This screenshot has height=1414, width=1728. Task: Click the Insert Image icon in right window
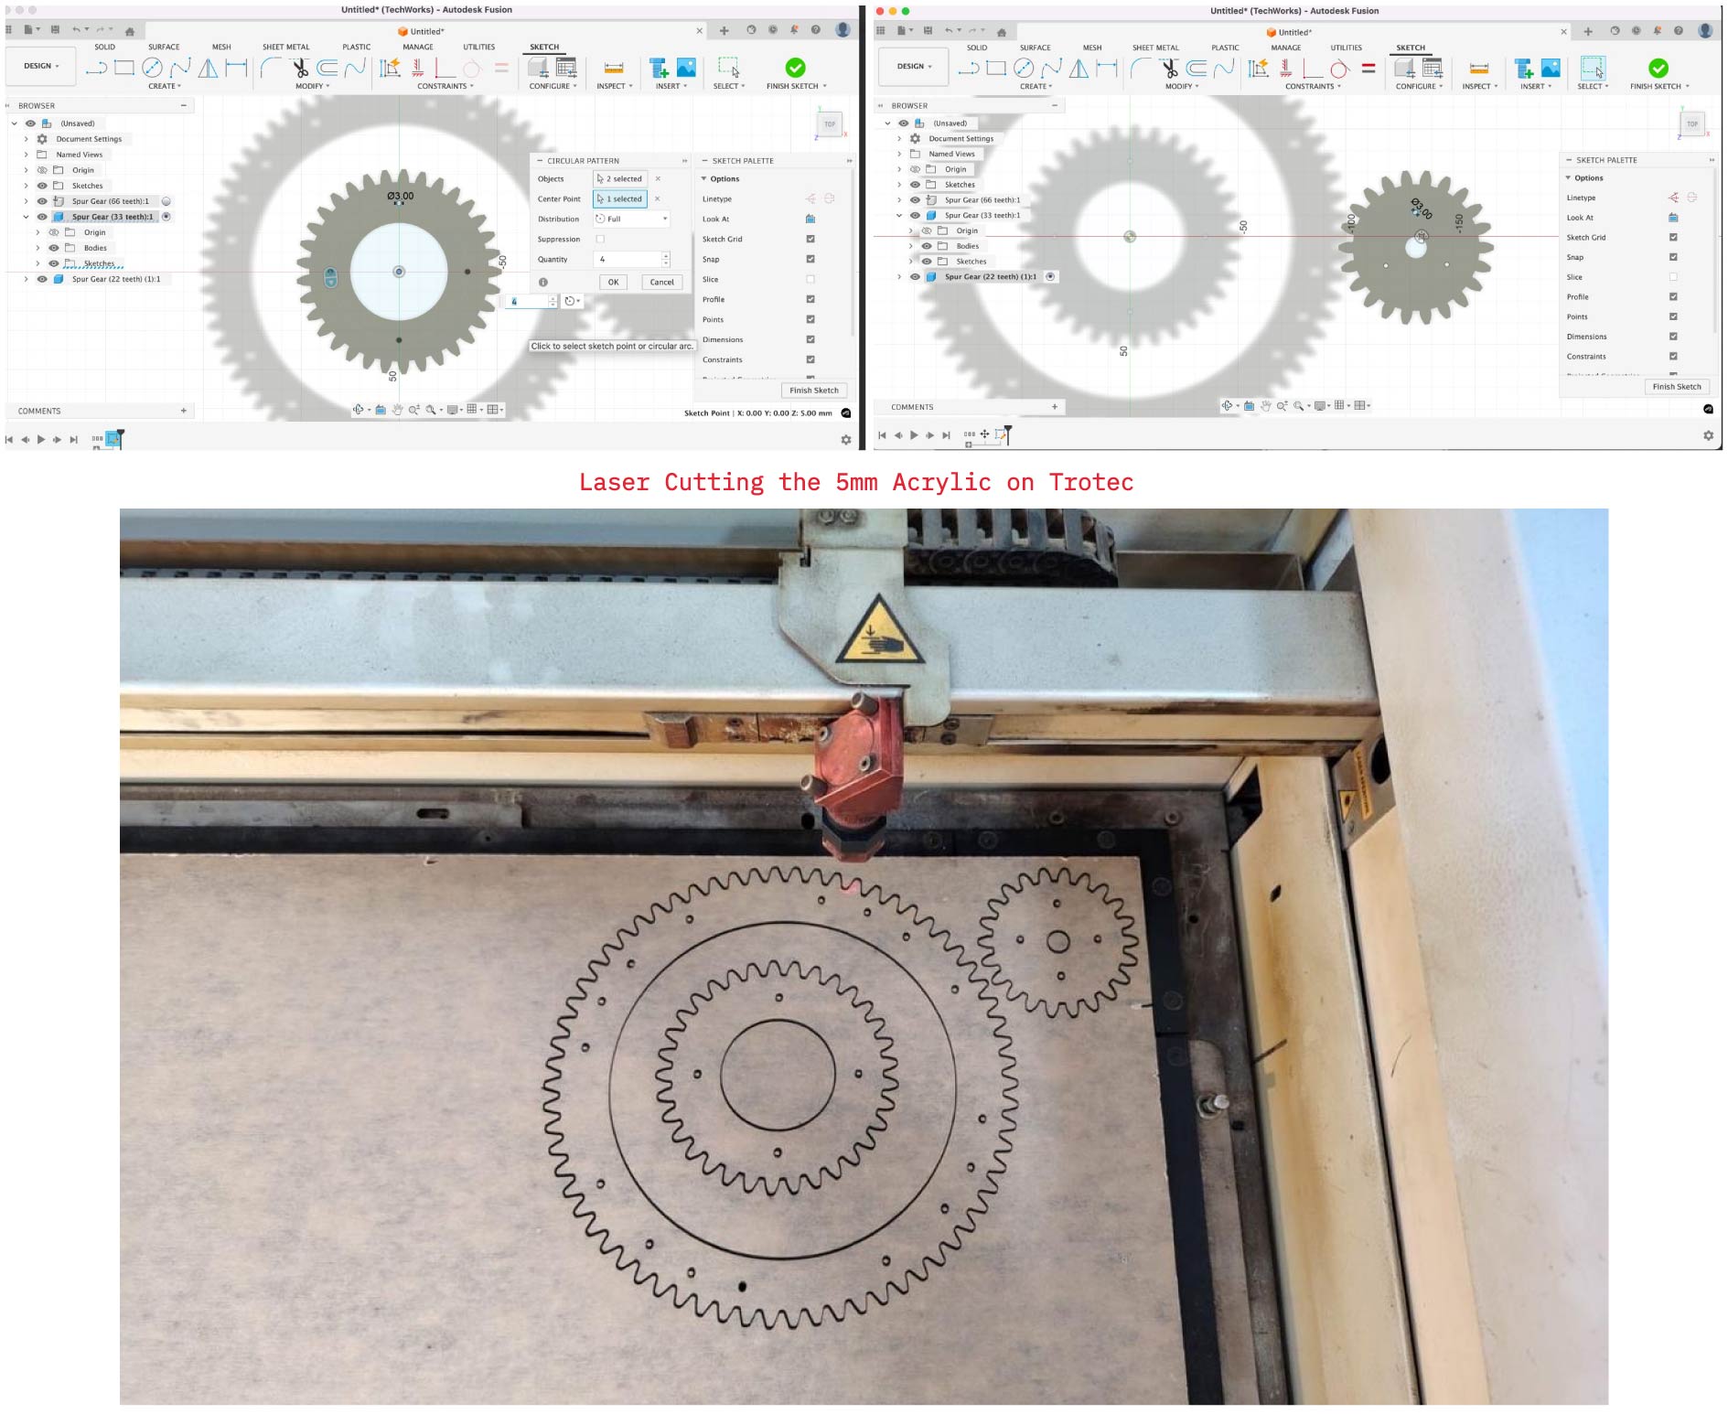click(x=1551, y=69)
